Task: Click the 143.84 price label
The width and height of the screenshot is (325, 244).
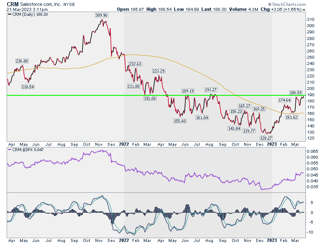Action: pyautogui.click(x=234, y=128)
